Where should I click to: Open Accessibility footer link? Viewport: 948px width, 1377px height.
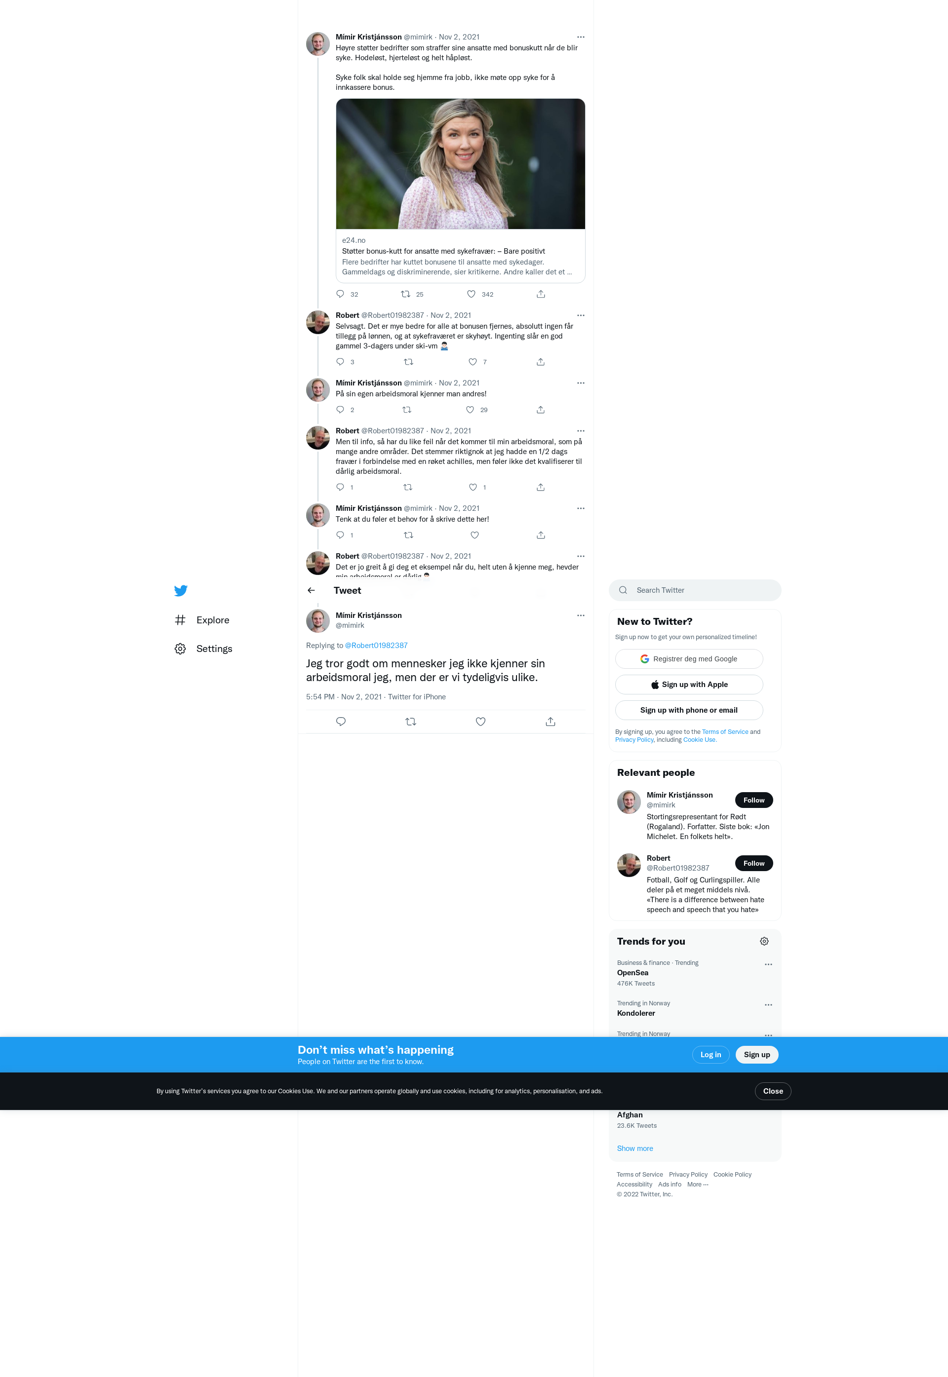point(634,1185)
